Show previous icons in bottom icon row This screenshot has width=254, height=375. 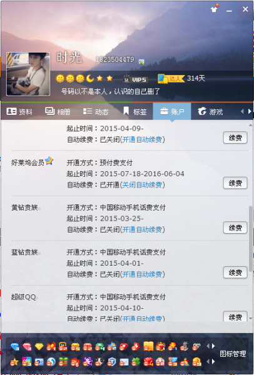[x=208, y=362]
